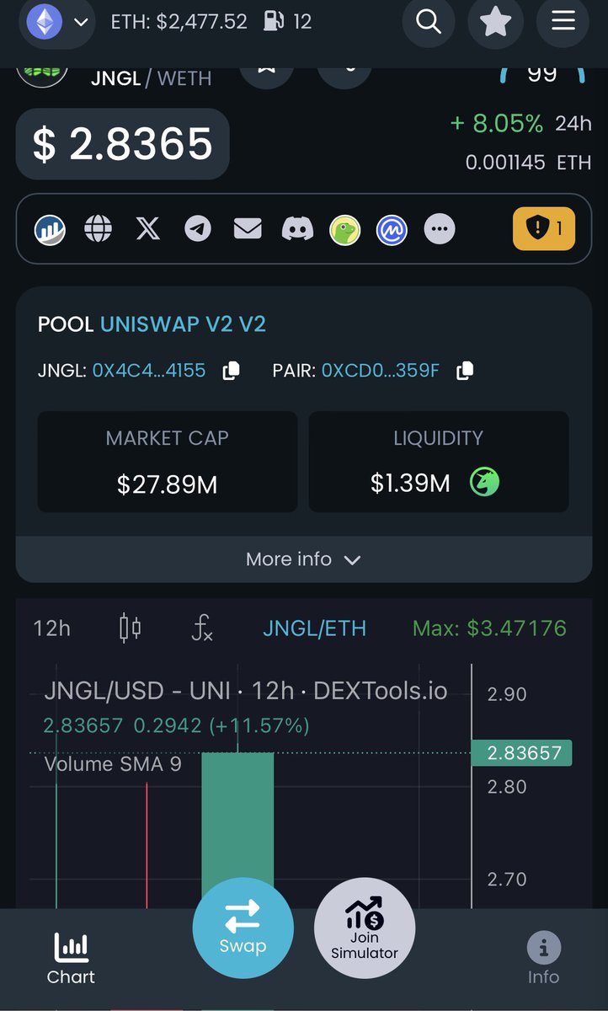Tap the Max: $3.47176 label
Image resolution: width=608 pixels, height=1011 pixels.
pos(489,629)
